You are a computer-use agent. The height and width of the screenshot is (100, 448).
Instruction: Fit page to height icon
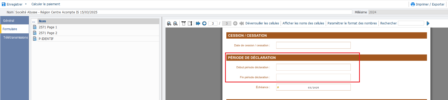pos(190,23)
